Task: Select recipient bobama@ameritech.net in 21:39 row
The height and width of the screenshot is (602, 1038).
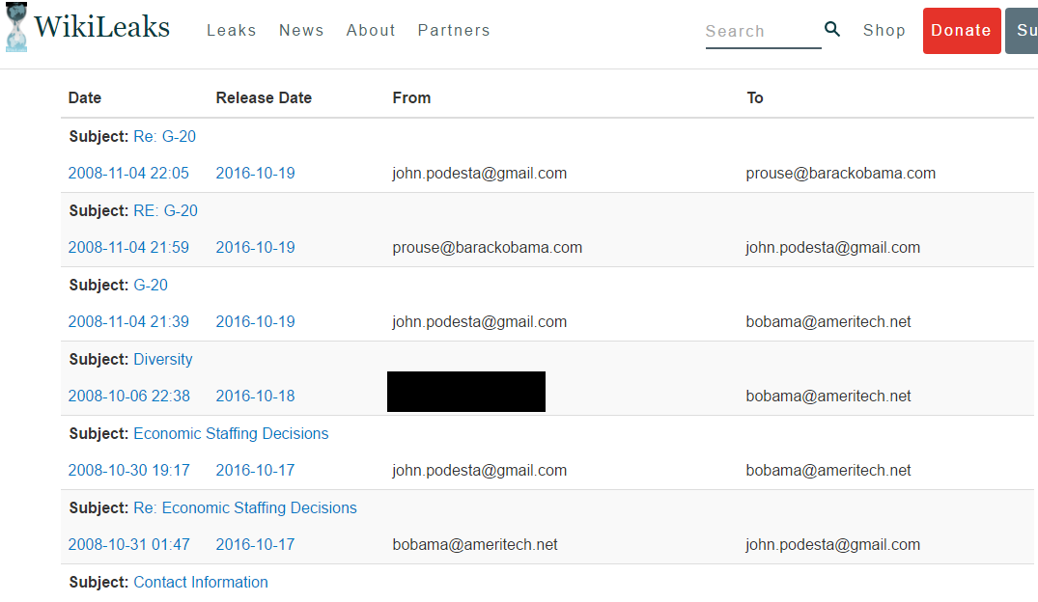Action: point(828,321)
